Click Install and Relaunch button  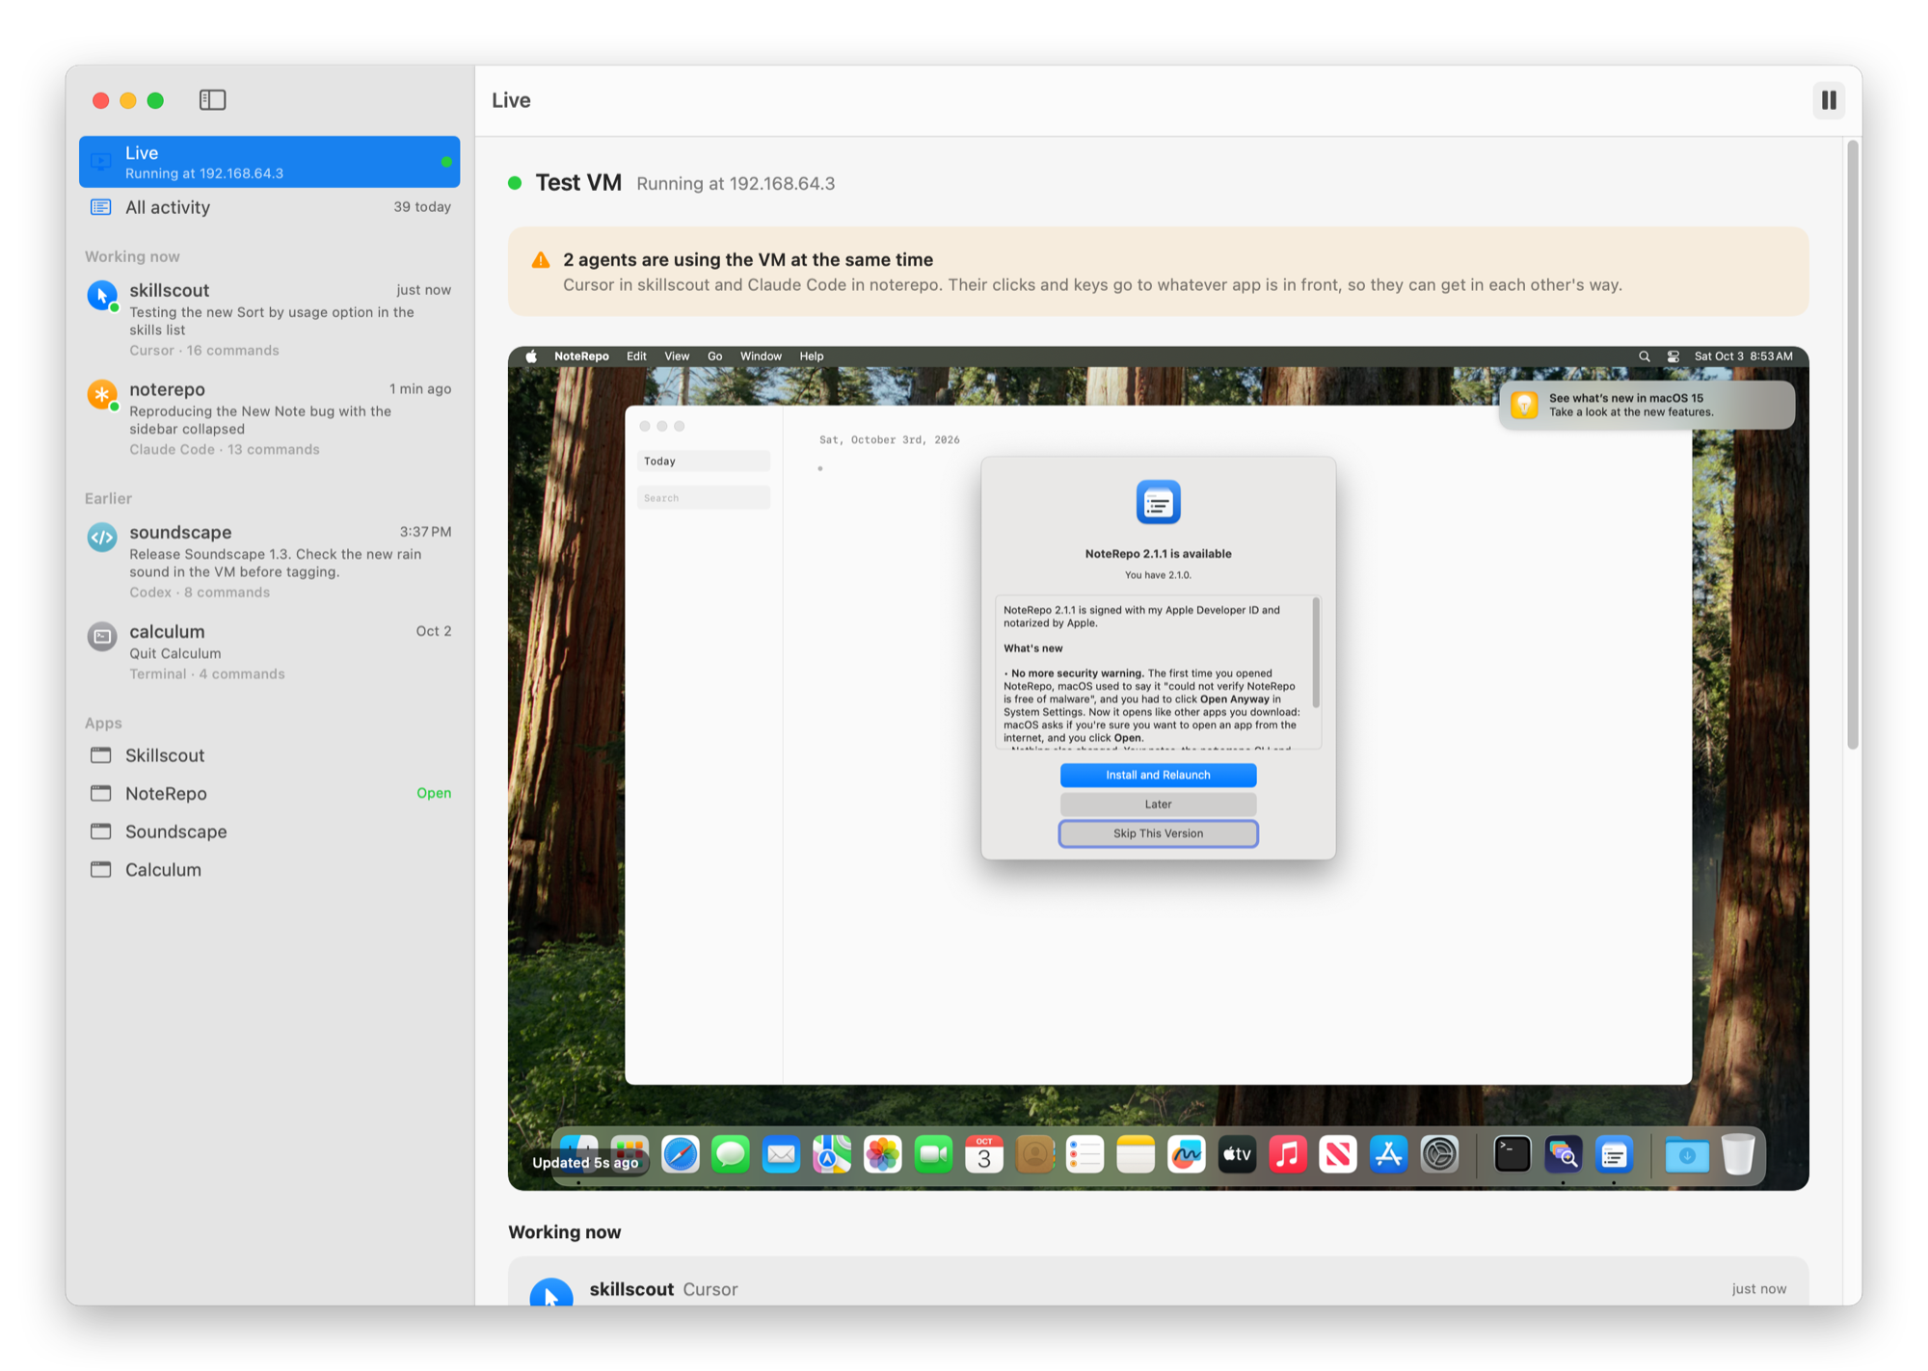coord(1158,775)
